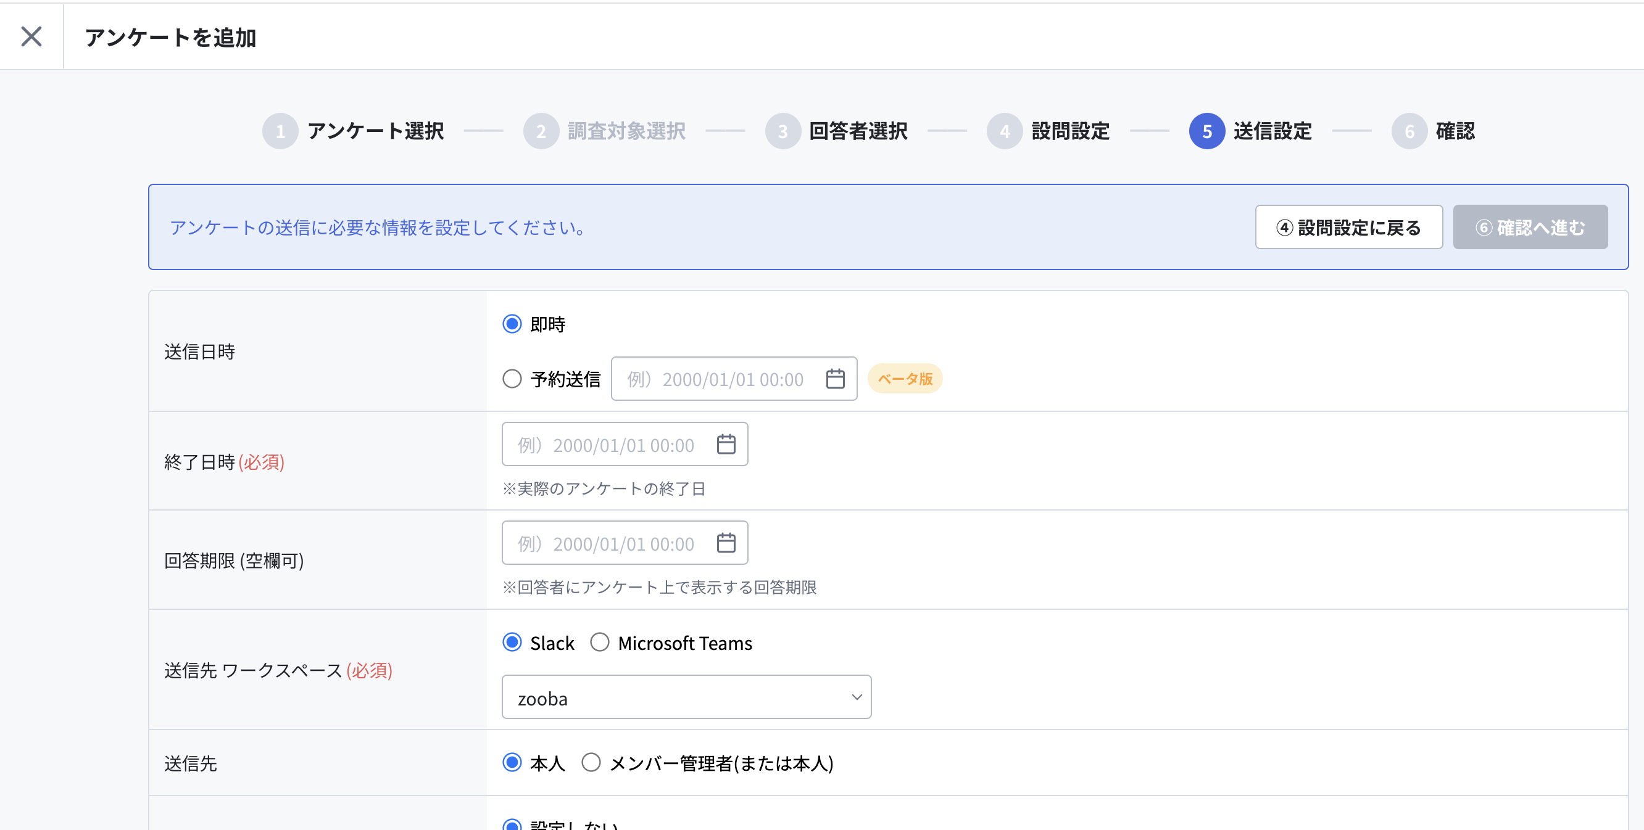
Task: Click the ベータ版 badge
Action: [x=905, y=379]
